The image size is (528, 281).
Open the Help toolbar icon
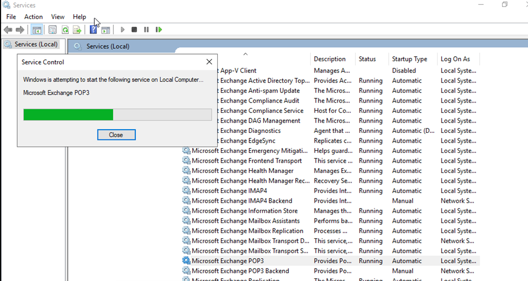pyautogui.click(x=93, y=30)
